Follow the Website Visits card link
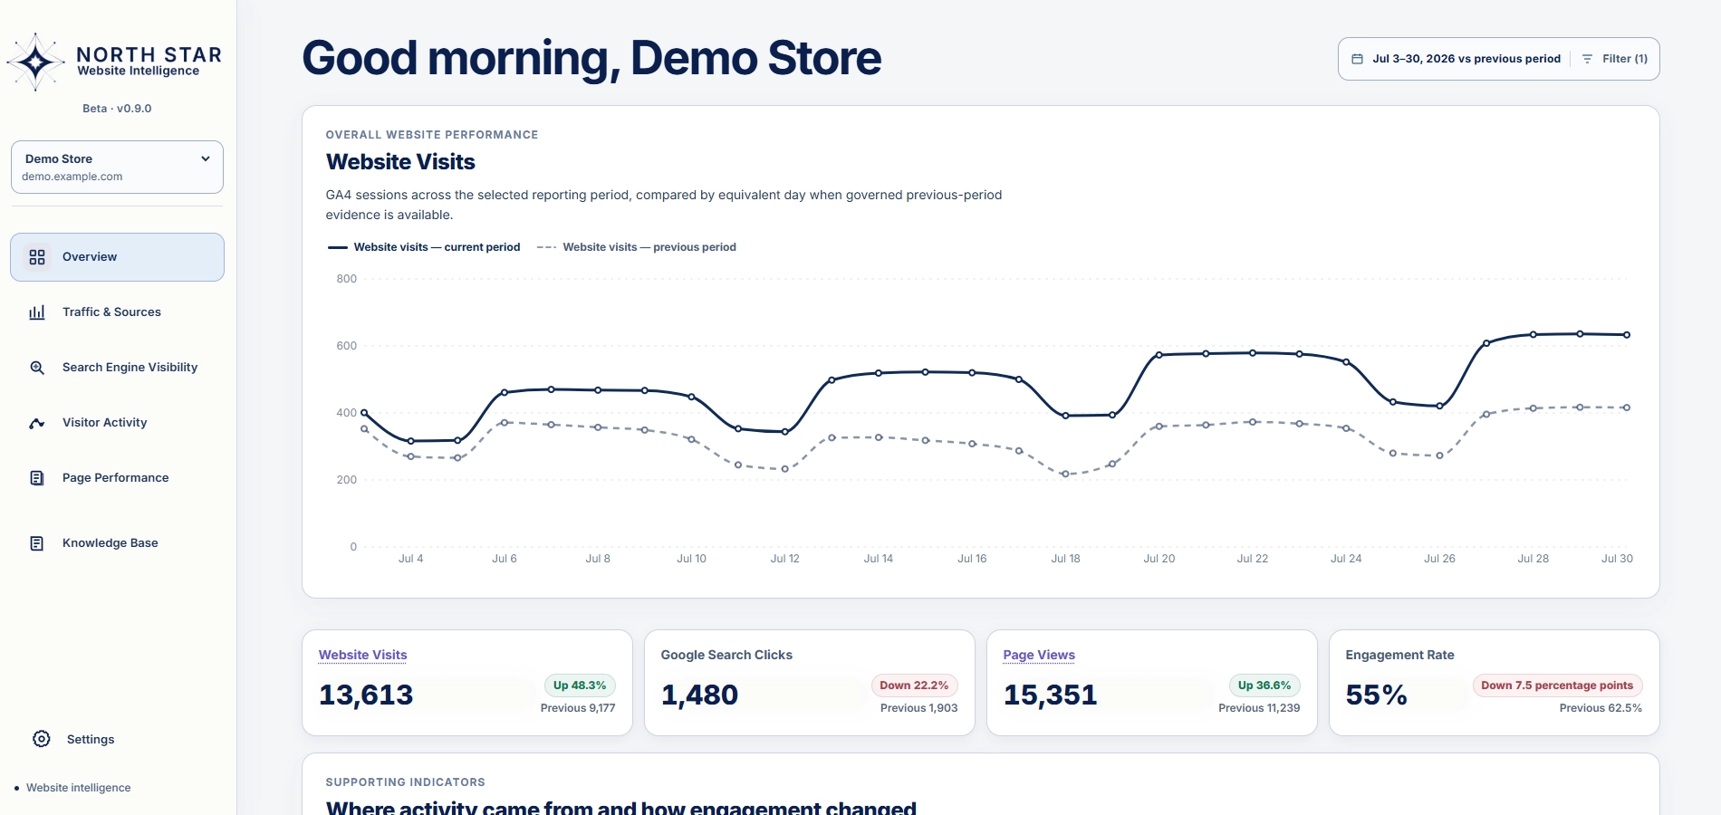1721x815 pixels. coord(362,655)
